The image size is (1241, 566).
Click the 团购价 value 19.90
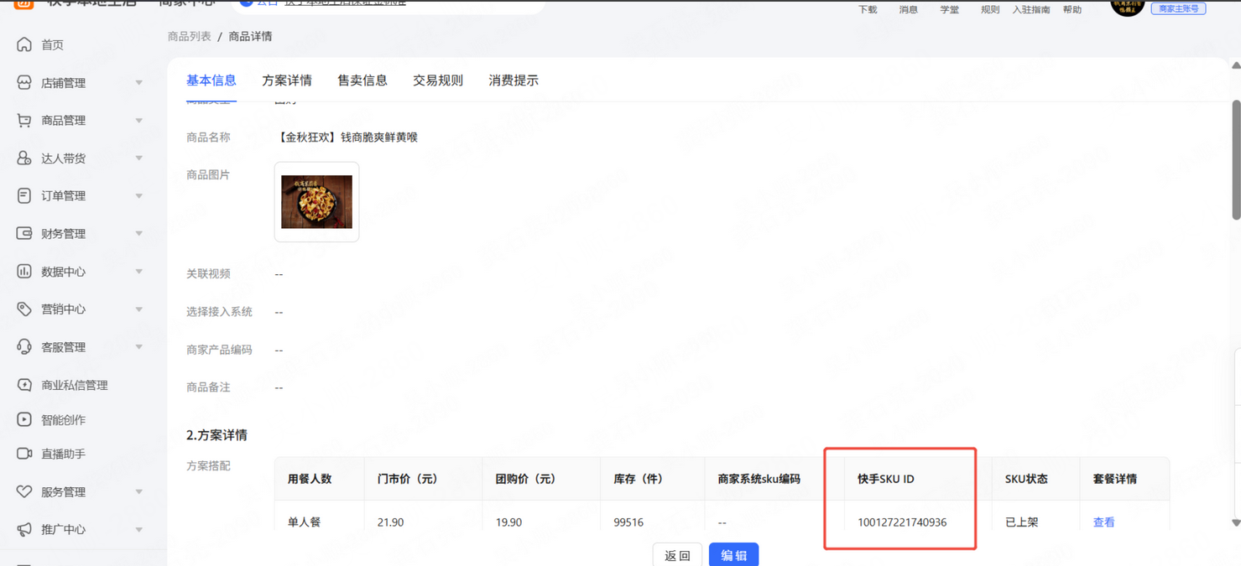(508, 522)
